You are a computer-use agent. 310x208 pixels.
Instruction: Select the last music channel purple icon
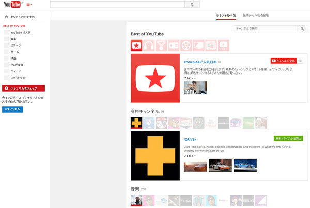pos(261,200)
